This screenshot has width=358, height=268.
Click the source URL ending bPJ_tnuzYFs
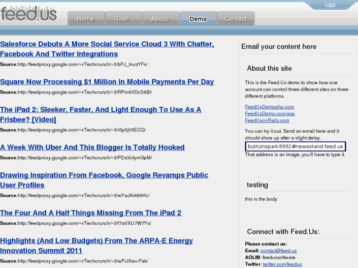coord(83,64)
